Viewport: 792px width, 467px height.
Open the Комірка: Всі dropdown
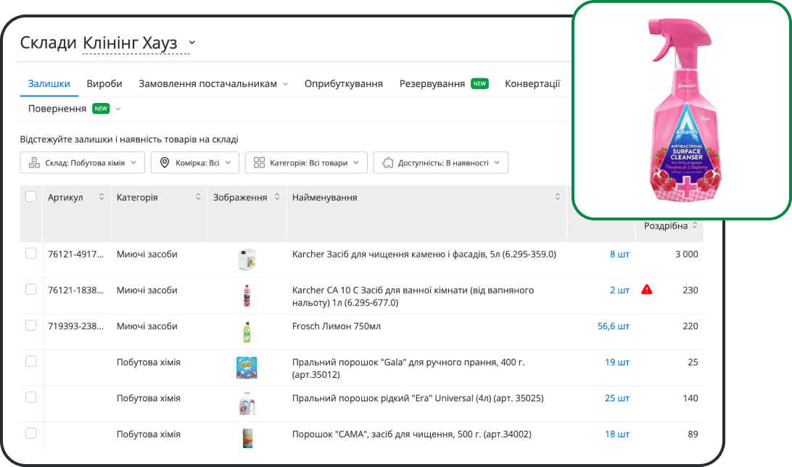pos(195,163)
